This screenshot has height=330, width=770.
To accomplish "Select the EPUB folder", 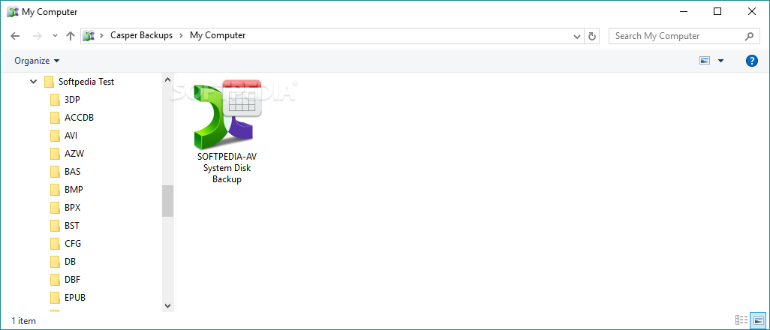I will click(x=75, y=298).
